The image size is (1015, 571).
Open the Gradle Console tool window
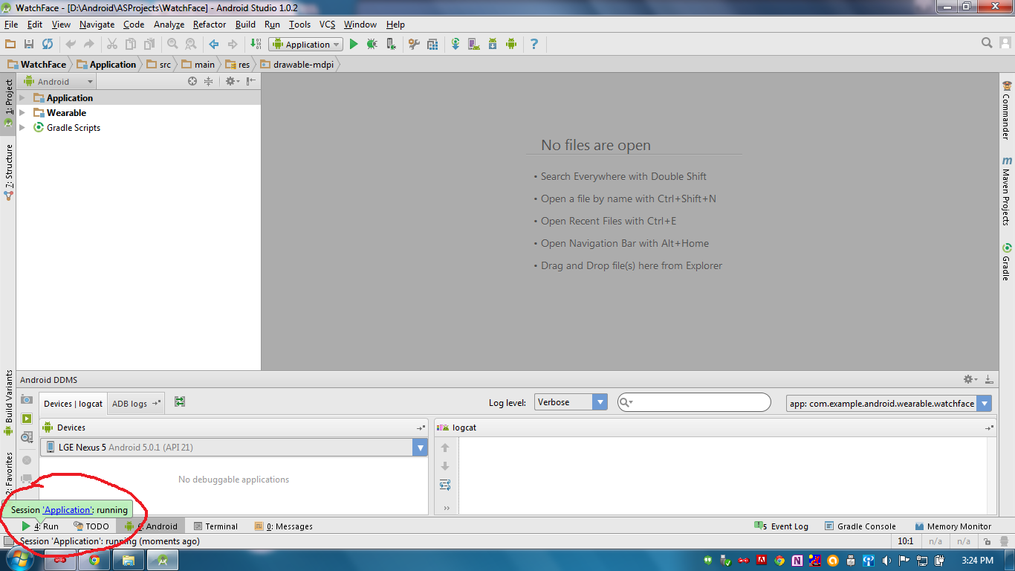click(860, 526)
